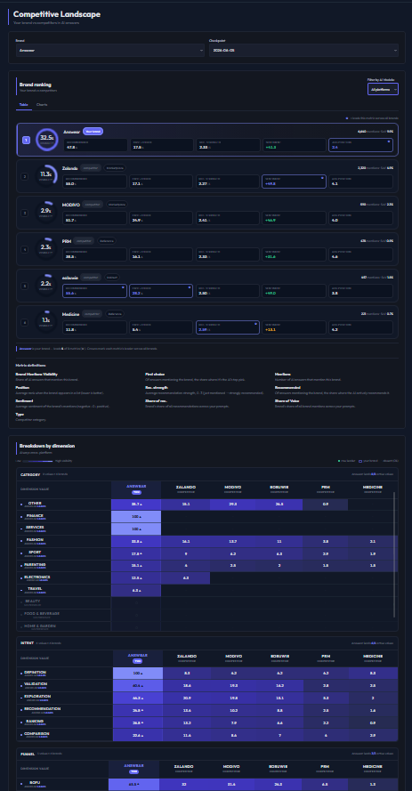Click Medicine's cell in the Comparison row
The image size is (412, 791).
point(372,735)
